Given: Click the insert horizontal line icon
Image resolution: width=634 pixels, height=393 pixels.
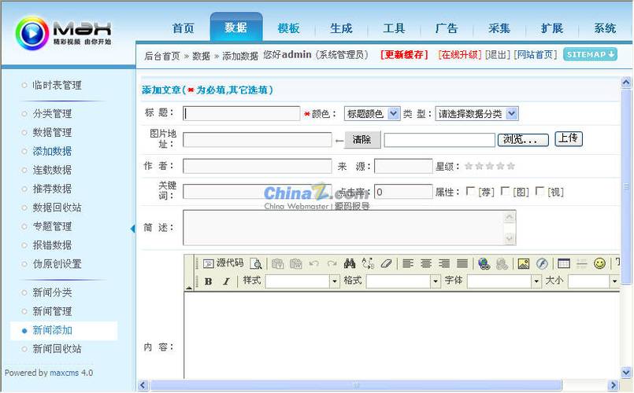Looking at the screenshot, I should (582, 263).
